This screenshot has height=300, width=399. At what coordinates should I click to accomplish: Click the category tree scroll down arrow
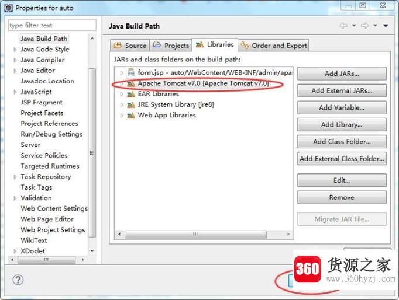(92, 251)
